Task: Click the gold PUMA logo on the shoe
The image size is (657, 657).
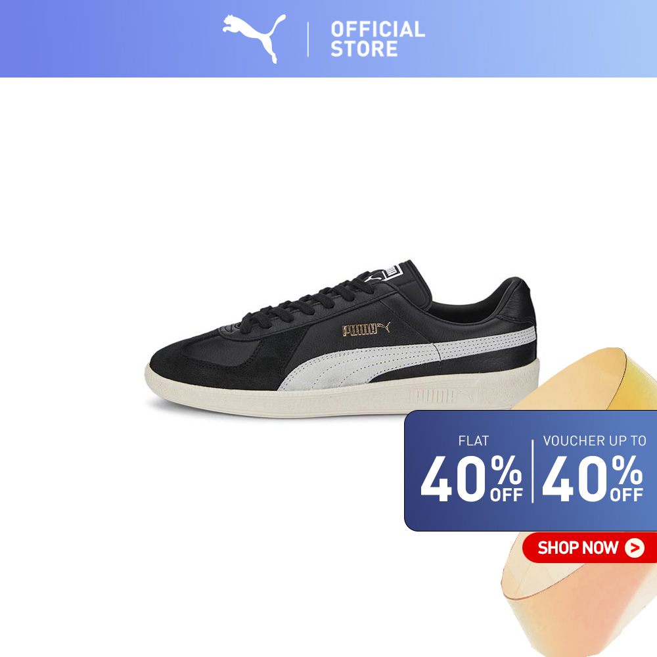Action: coord(366,329)
